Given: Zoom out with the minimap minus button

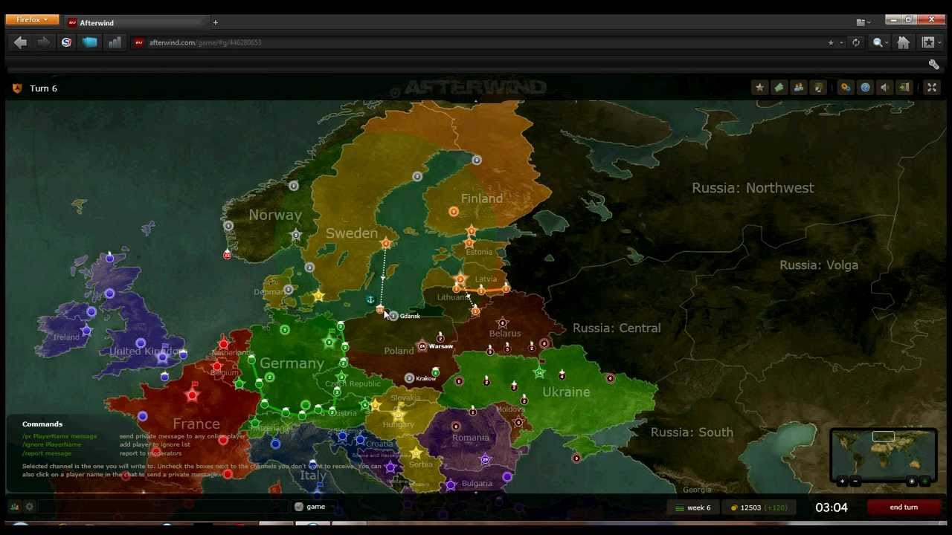Looking at the screenshot, I should coord(855,481).
